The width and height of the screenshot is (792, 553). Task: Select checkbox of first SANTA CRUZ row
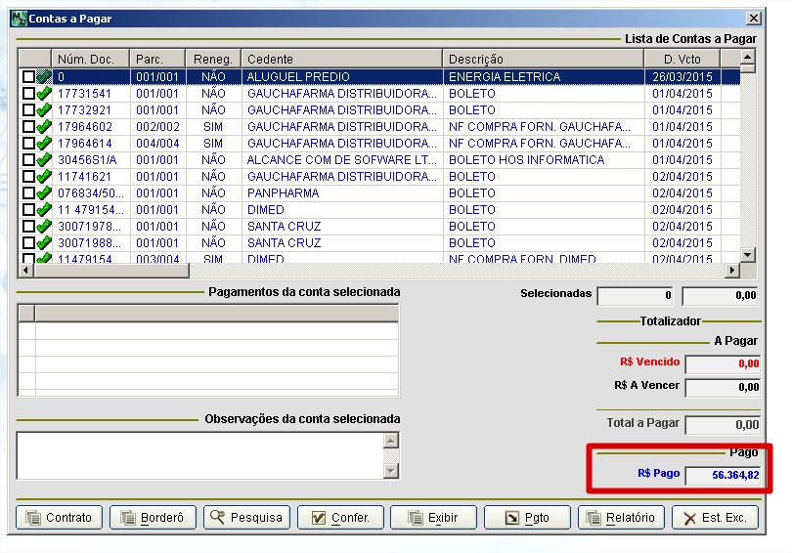point(28,227)
